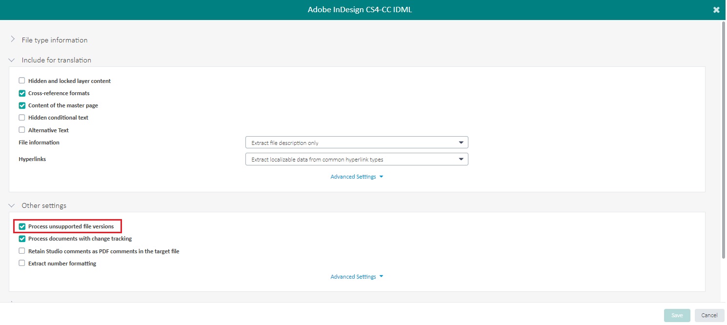Click the 'Adobe InDesign CS4-CC IDML' title
Image resolution: width=727 pixels, height=325 pixels.
pos(360,10)
